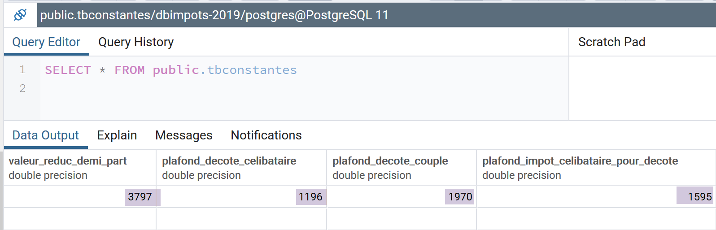
Task: Click the public.tbconstantes connection title
Action: [214, 15]
